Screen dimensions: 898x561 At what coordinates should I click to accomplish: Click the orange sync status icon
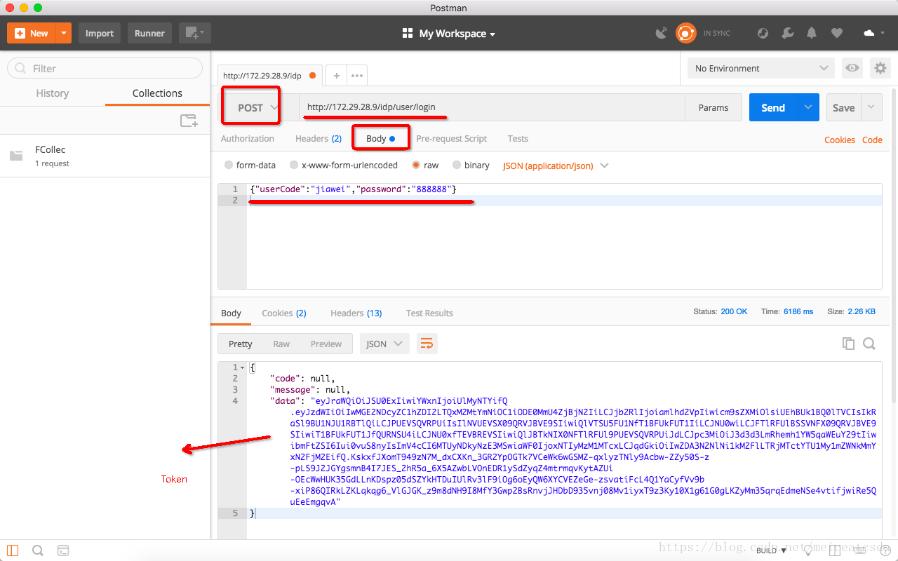pos(685,33)
